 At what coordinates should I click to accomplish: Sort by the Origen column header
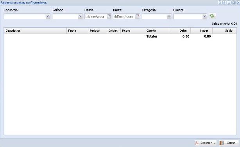pyautogui.click(x=114, y=30)
